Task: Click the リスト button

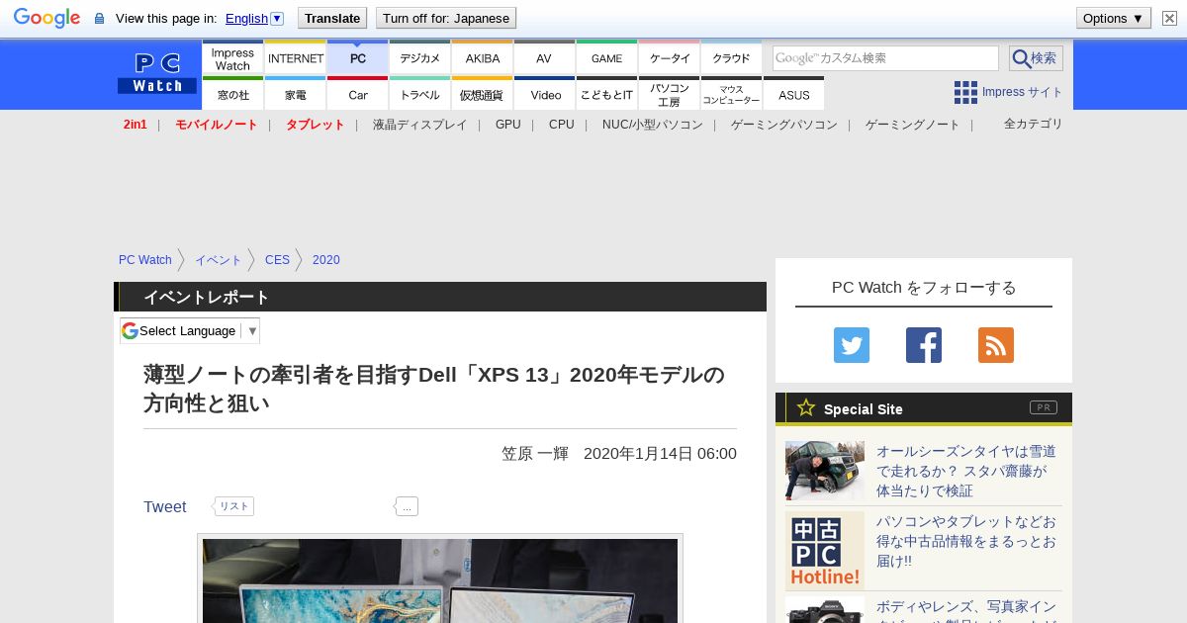Action: tap(234, 506)
